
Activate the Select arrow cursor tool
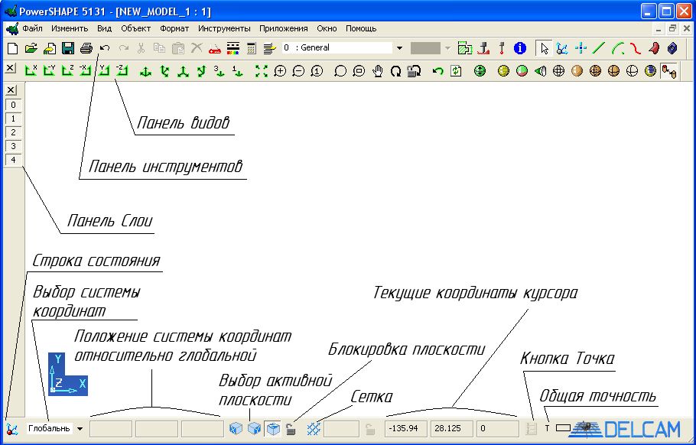tap(545, 48)
